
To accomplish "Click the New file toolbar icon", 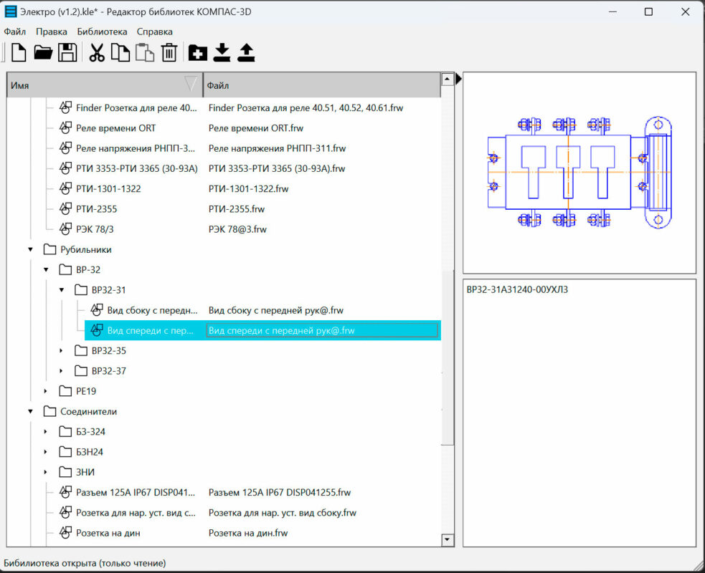I will pyautogui.click(x=19, y=52).
